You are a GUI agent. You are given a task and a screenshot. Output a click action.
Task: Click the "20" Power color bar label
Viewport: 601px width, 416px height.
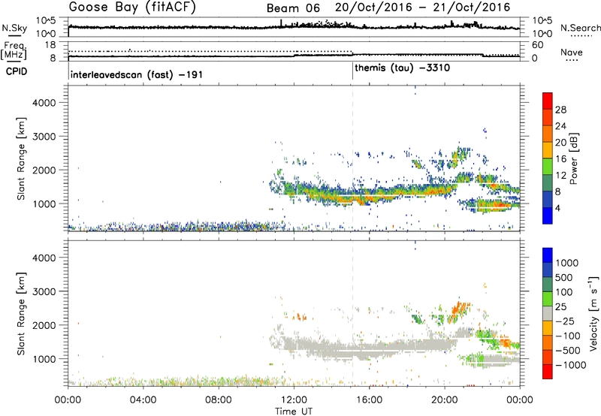pos(560,143)
